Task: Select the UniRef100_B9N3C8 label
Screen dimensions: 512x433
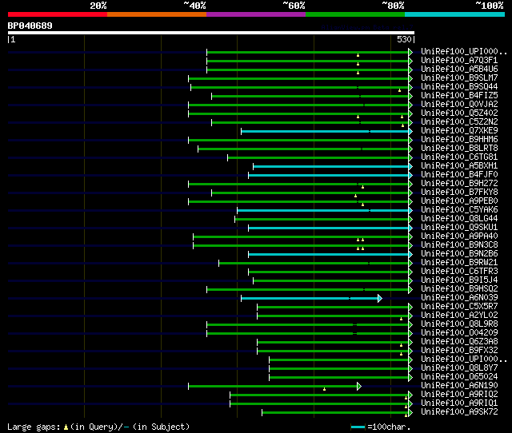Action: (459, 245)
